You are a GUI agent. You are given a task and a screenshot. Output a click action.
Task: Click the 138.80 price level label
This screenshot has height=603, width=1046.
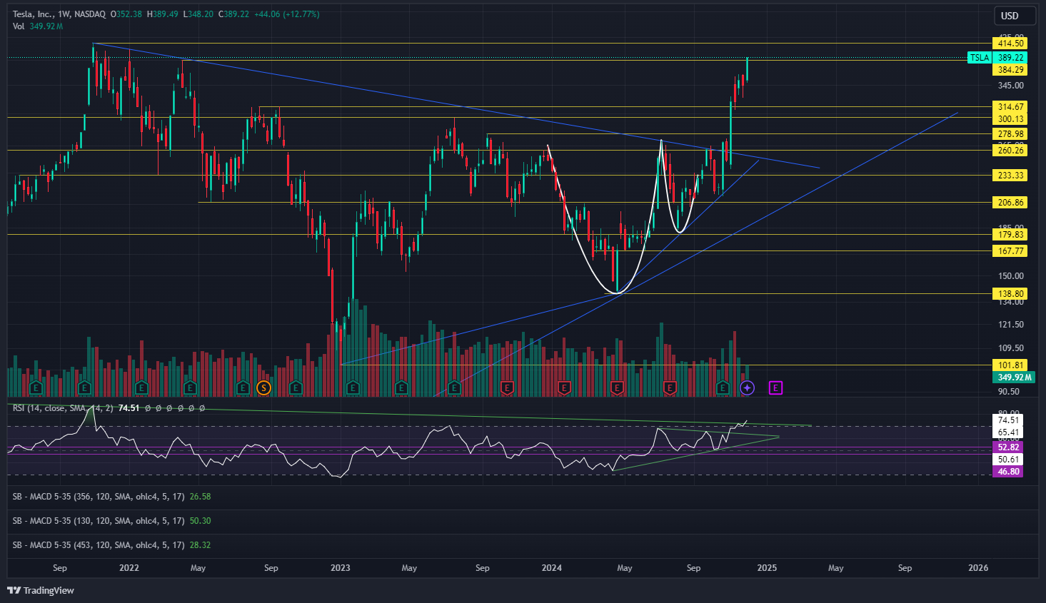point(1010,294)
